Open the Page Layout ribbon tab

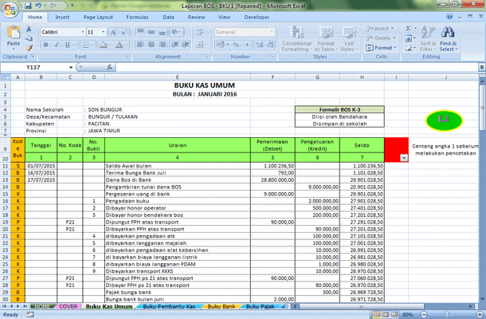click(x=98, y=17)
